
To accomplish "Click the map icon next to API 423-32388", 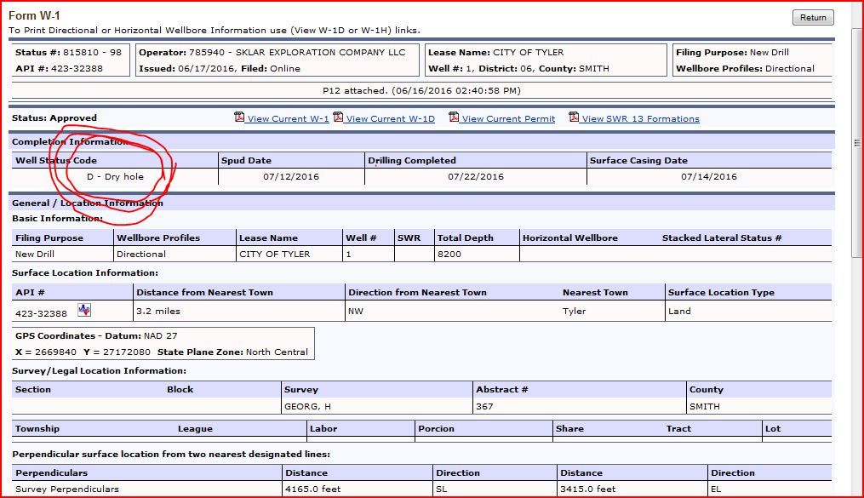I will [x=83, y=310].
